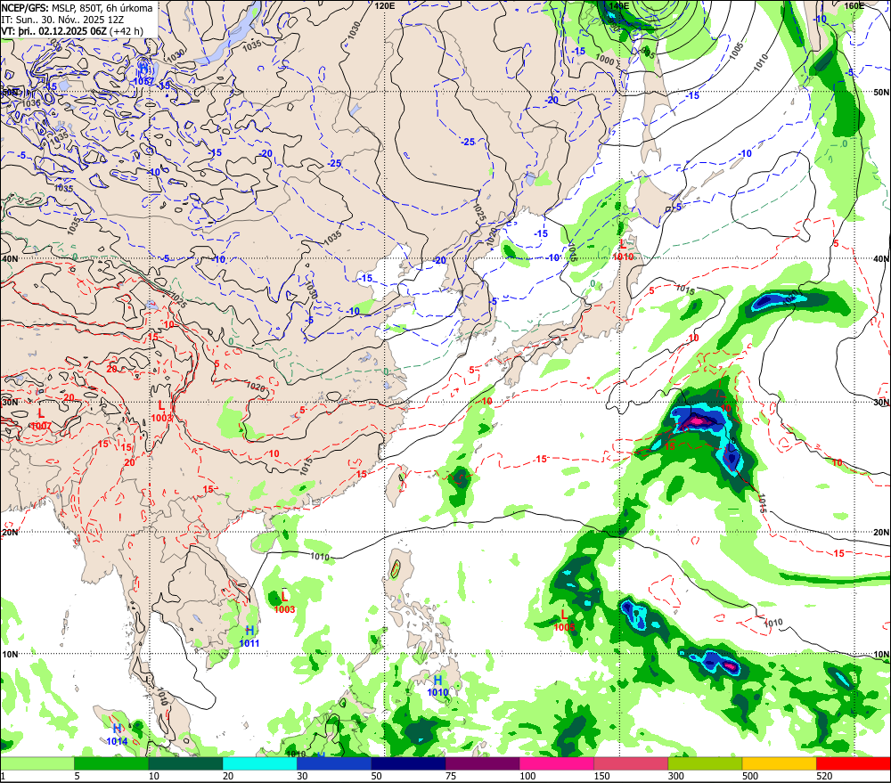Click the blue 30 mm legend swatch
The width and height of the screenshot is (891, 783).
click(x=333, y=763)
